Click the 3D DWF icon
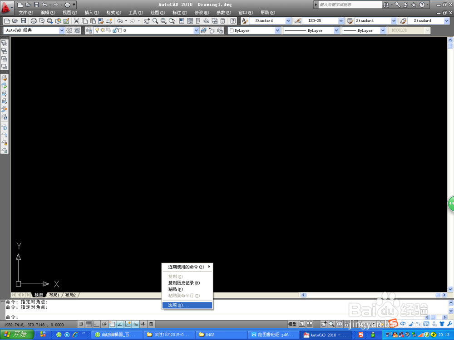454x340 pixels. tap(58, 21)
